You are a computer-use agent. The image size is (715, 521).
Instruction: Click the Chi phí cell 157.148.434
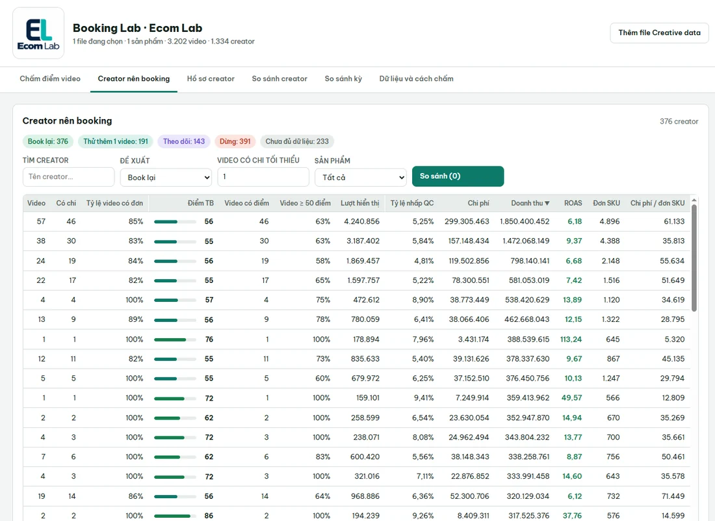click(x=469, y=241)
